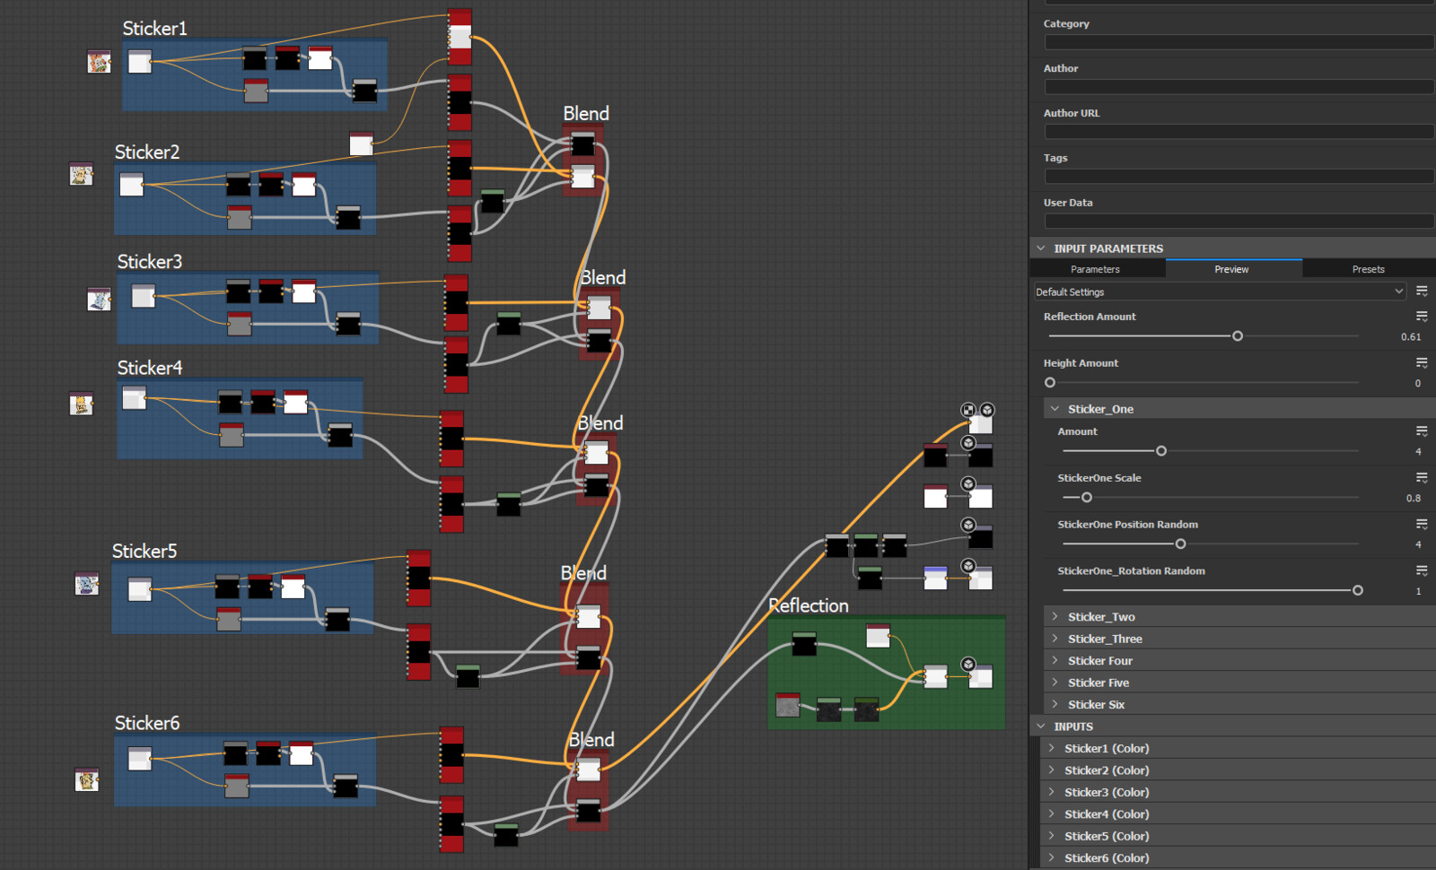Open the Amount parameter options icon
The height and width of the screenshot is (870, 1436).
pos(1422,431)
